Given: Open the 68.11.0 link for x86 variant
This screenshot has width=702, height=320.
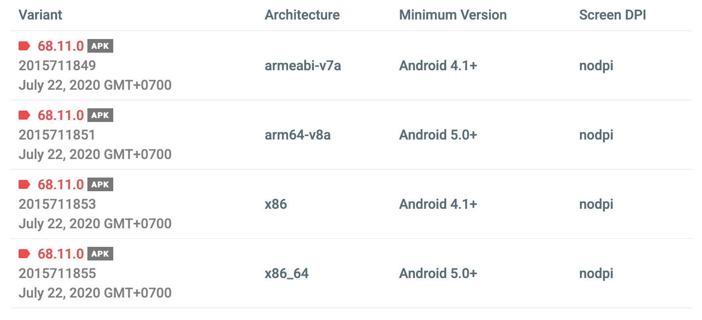Looking at the screenshot, I should point(61,185).
